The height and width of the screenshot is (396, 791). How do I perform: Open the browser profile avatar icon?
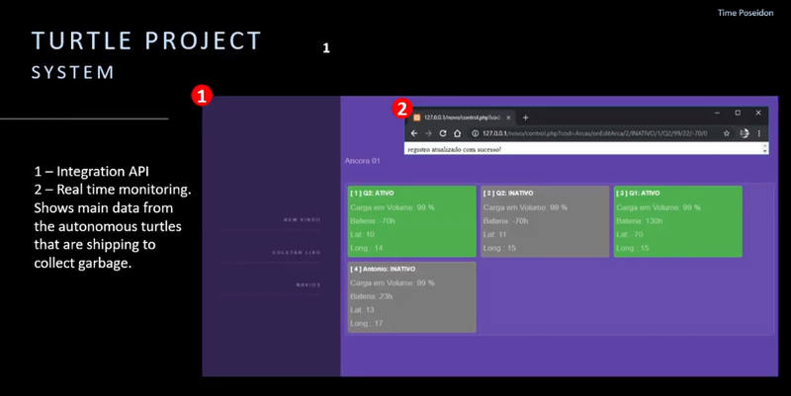(x=744, y=133)
